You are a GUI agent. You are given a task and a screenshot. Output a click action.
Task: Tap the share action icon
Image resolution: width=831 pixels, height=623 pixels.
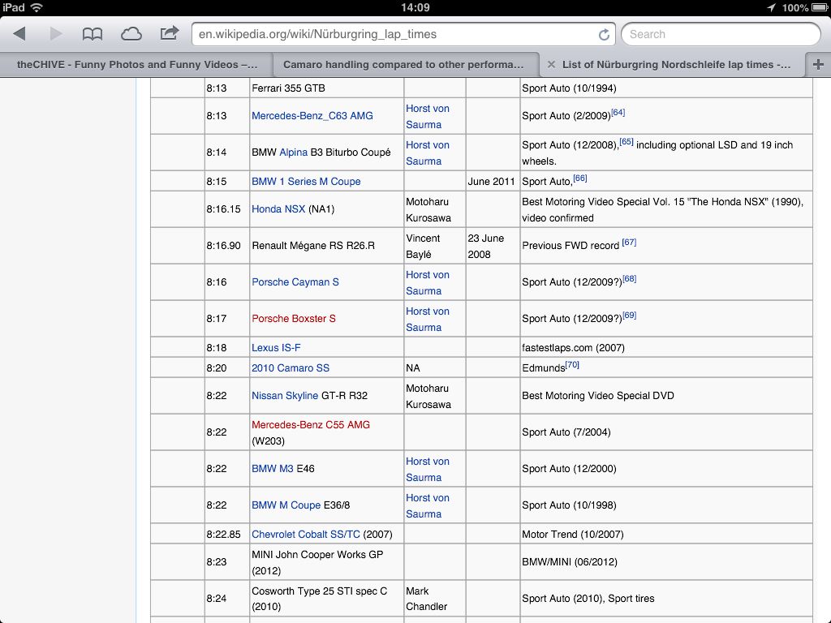[169, 34]
